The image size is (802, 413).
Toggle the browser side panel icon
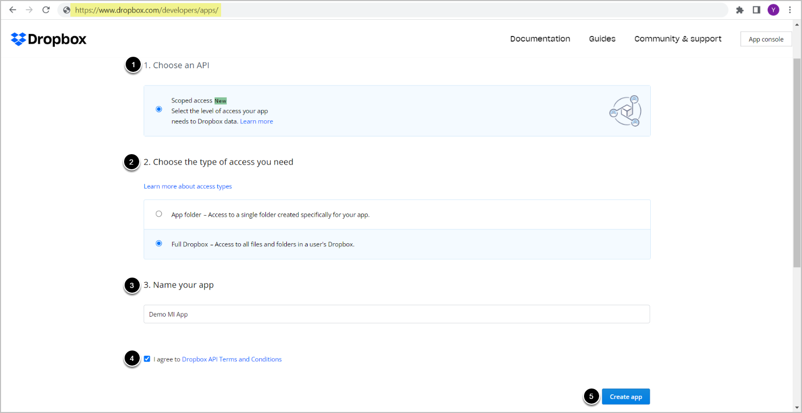click(x=756, y=10)
